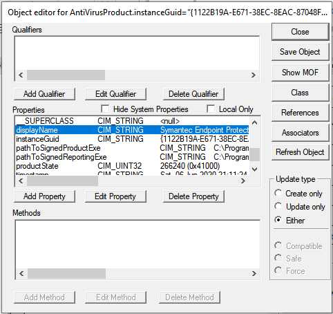
Task: Select the Create only update type
Action: (278, 193)
